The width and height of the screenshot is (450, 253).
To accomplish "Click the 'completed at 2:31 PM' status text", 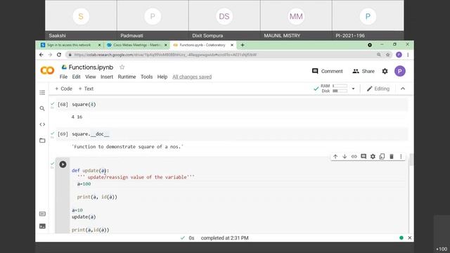I will (225, 238).
